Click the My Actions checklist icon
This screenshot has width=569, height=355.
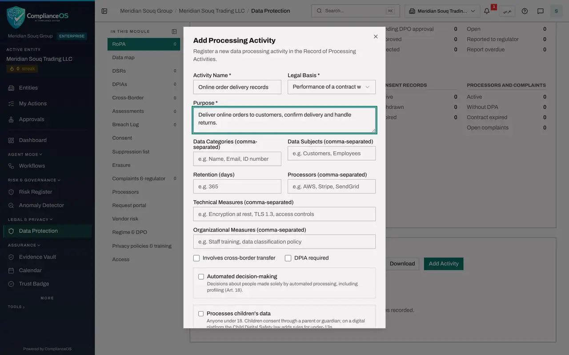[x=11, y=103]
